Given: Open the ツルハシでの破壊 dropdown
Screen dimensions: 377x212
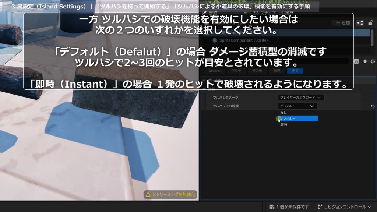Looking at the screenshot, I should tap(297, 106).
